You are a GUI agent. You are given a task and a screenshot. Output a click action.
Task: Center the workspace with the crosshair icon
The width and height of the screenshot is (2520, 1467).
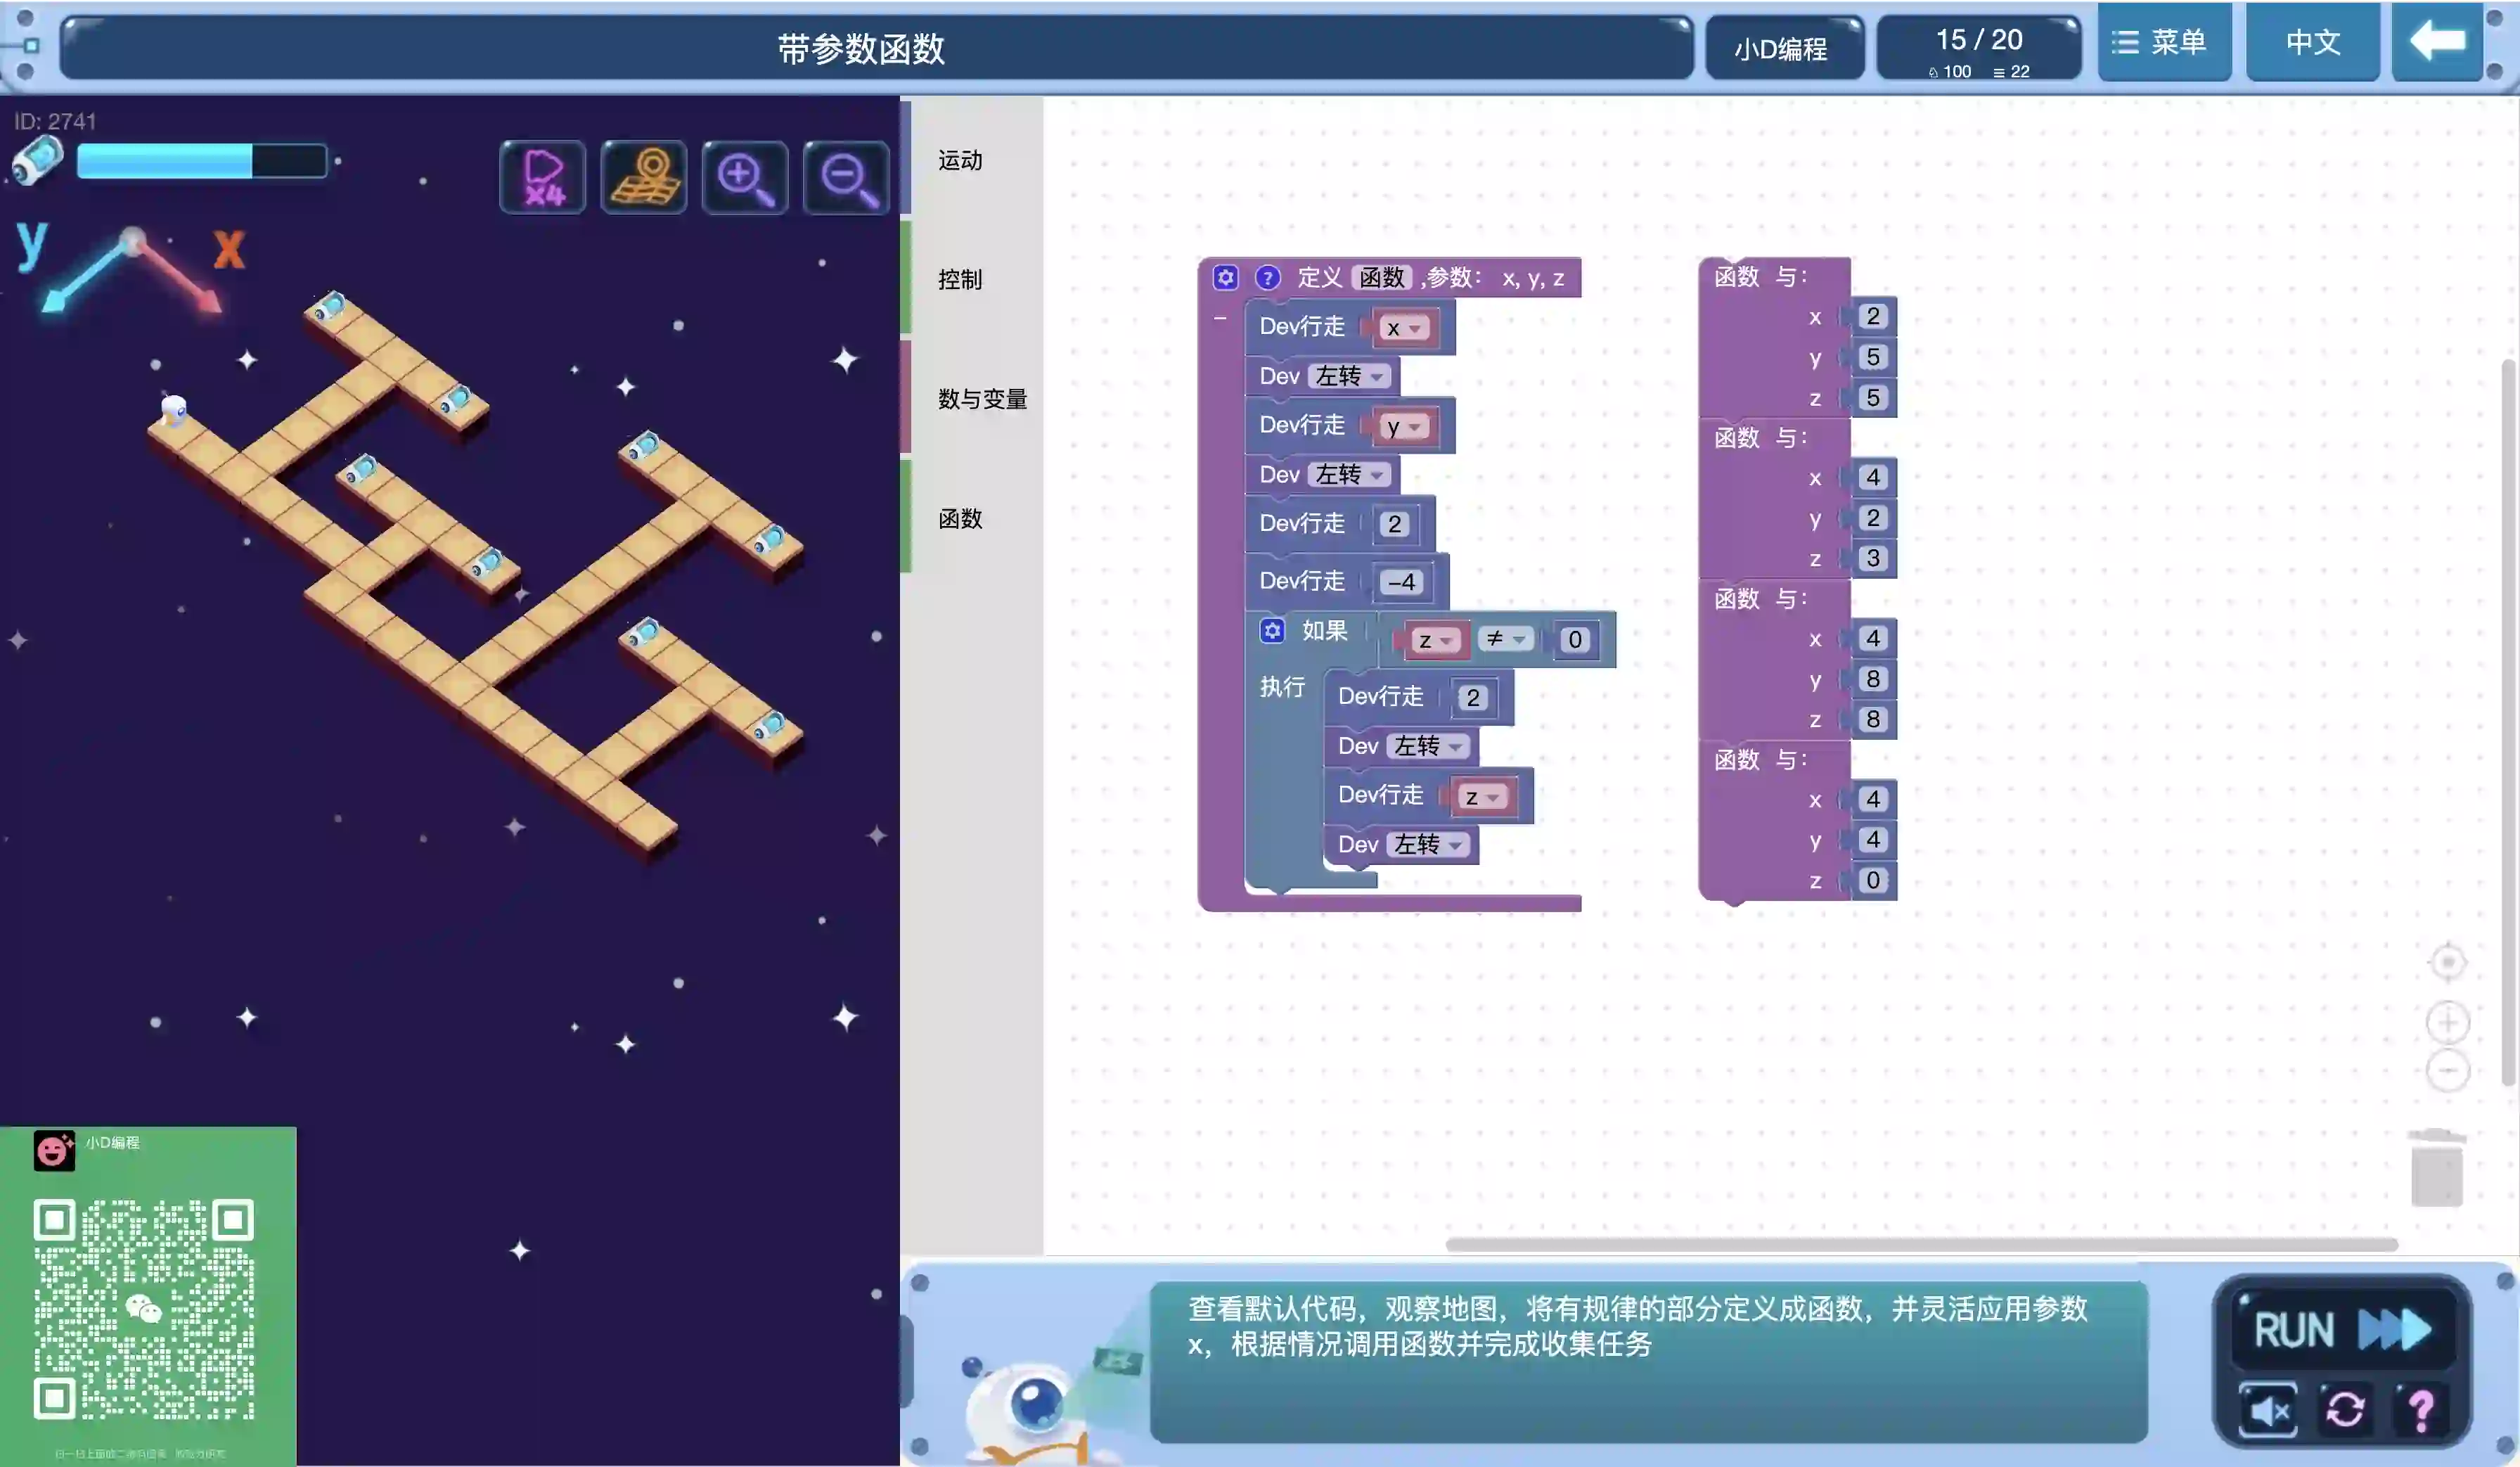2447,962
